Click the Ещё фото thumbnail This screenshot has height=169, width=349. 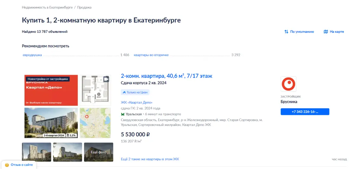point(98,152)
